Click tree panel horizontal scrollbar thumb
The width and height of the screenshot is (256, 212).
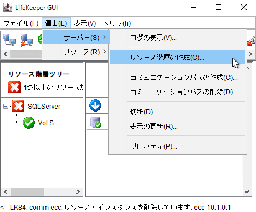(27, 191)
